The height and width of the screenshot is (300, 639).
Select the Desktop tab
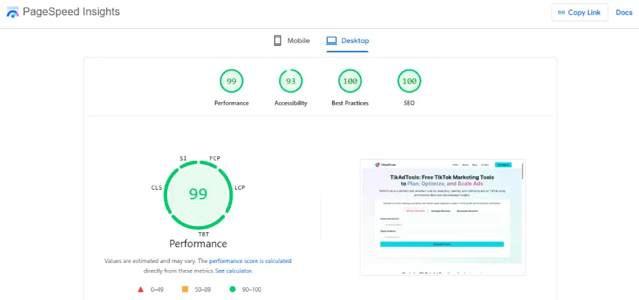click(x=348, y=41)
